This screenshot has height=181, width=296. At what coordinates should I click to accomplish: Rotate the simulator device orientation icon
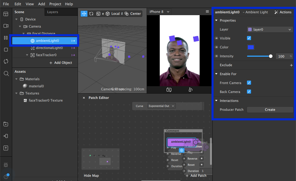(190, 89)
